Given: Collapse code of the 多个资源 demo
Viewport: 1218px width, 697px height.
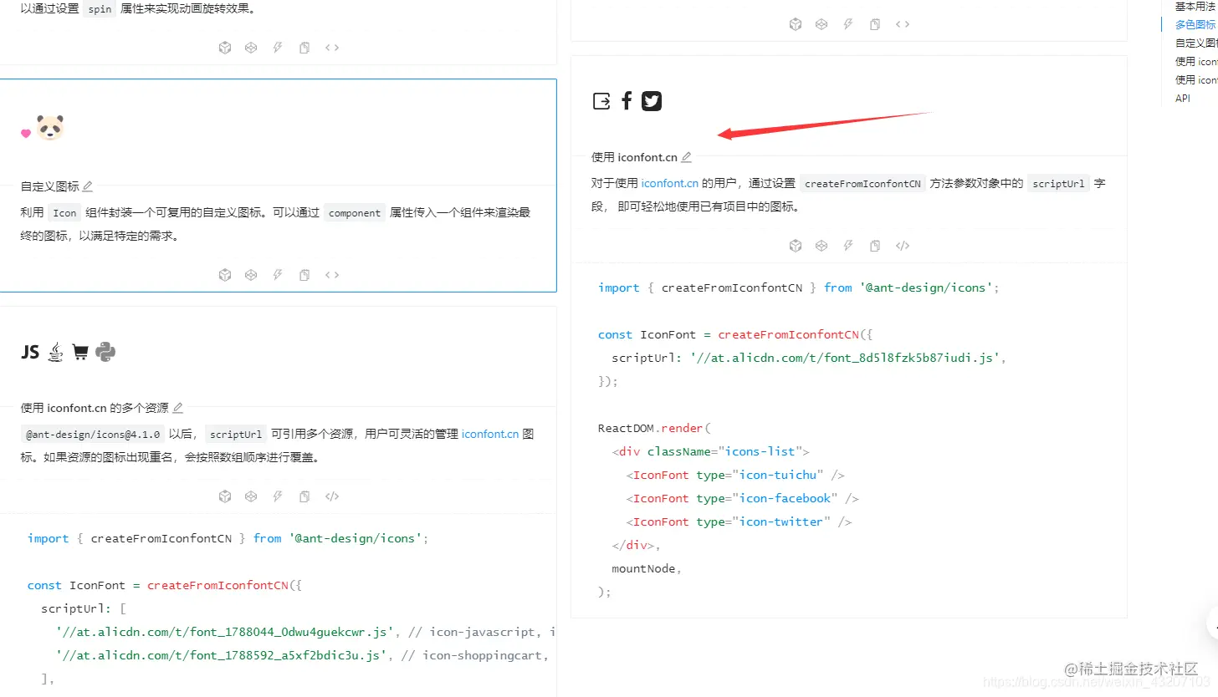Looking at the screenshot, I should (332, 496).
